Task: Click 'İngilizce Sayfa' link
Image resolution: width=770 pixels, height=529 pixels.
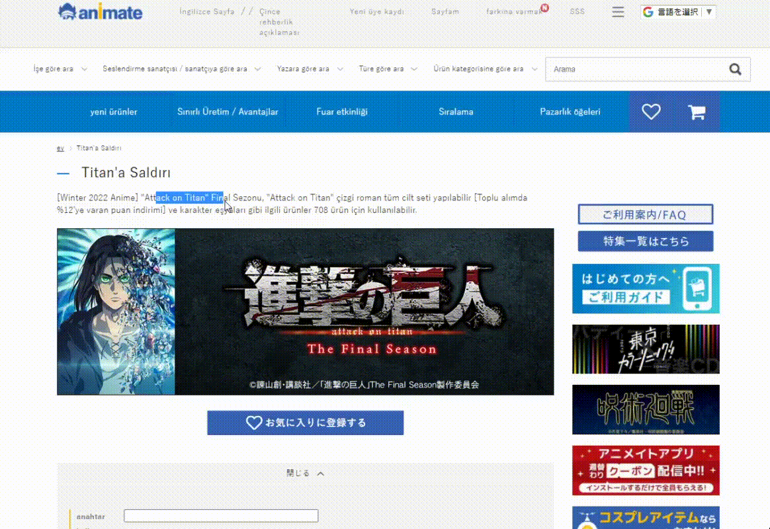Action: [x=207, y=11]
